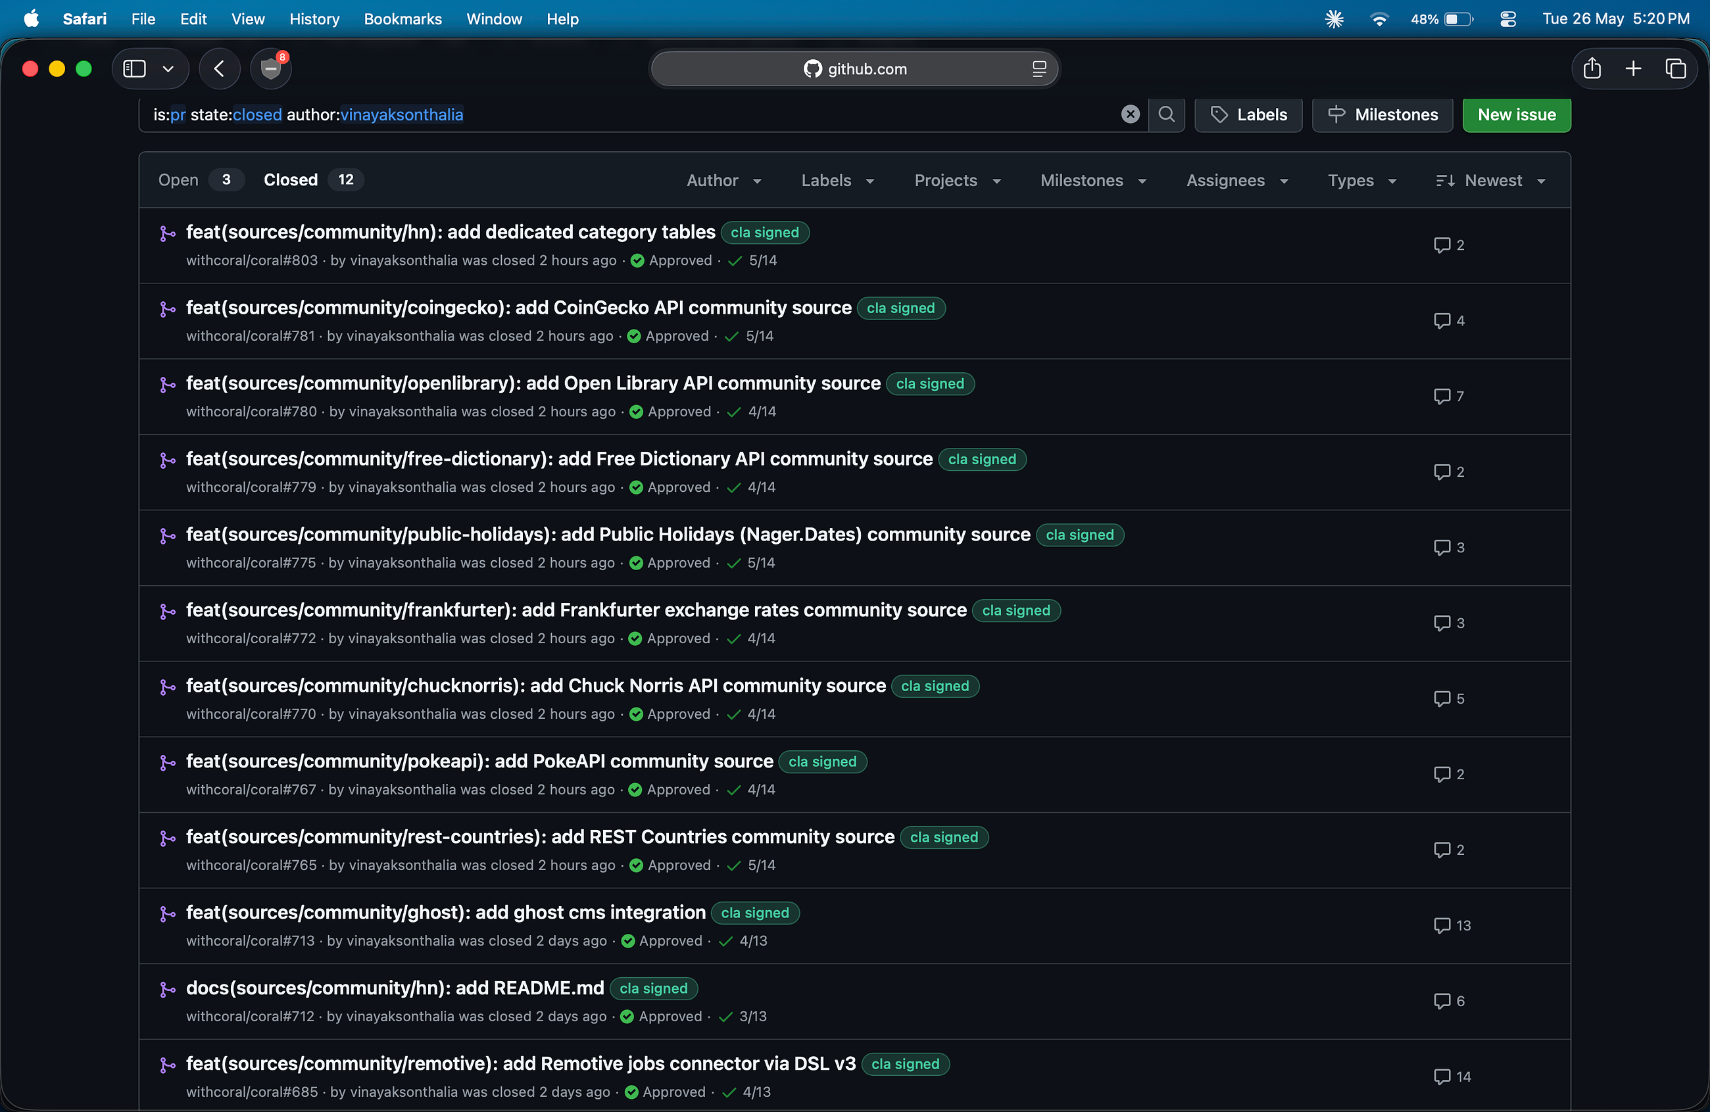Open the tab group dropdown chevron

pos(168,69)
